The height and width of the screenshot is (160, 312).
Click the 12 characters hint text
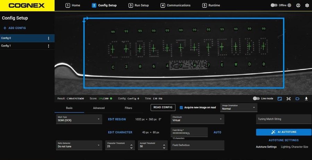(x=179, y=138)
